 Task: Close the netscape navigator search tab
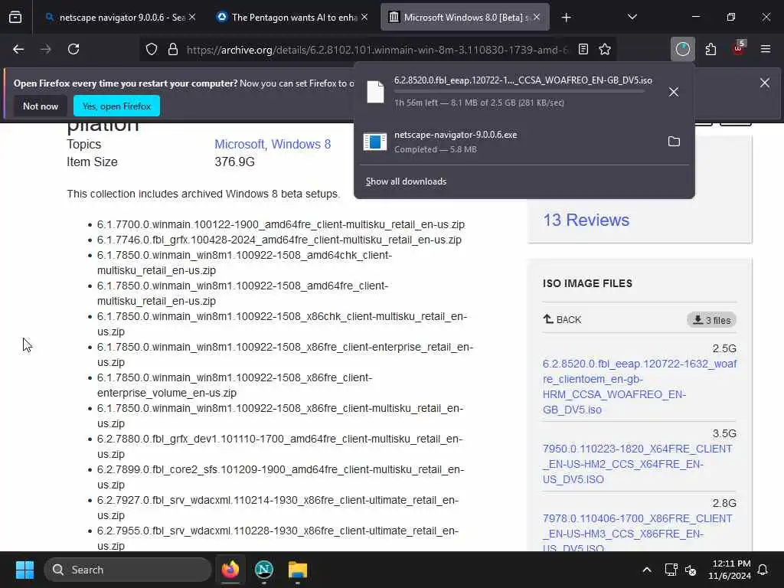192,17
